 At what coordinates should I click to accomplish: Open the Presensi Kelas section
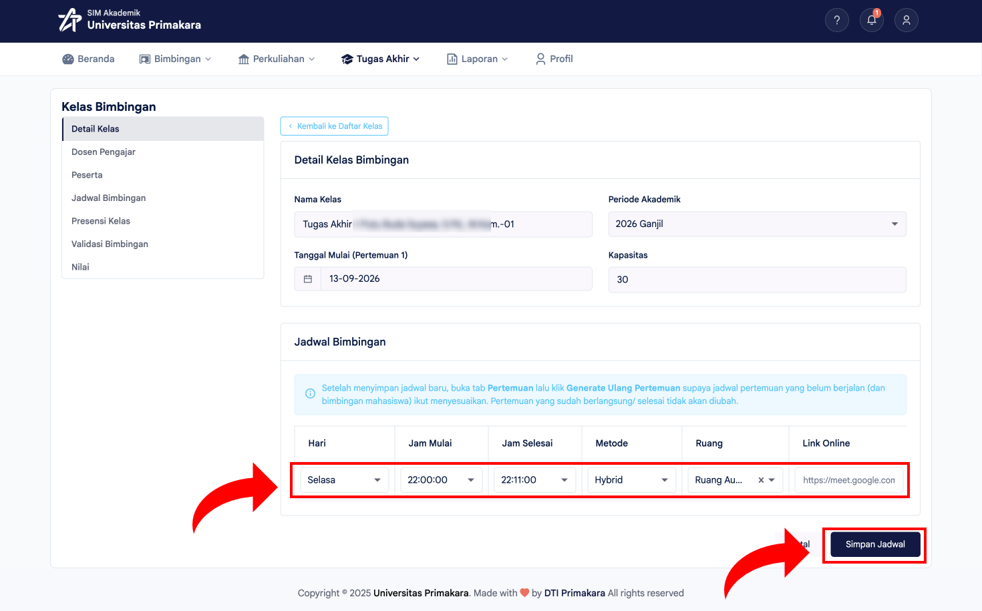click(163, 221)
